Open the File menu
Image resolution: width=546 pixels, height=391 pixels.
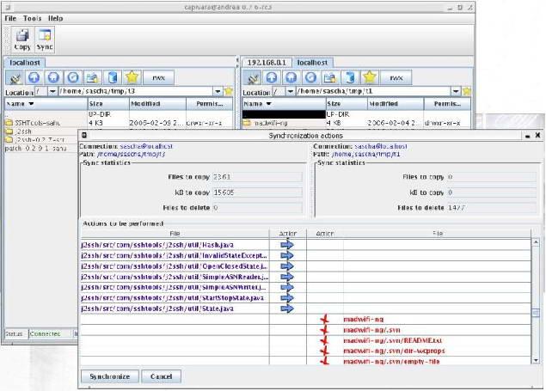coord(10,18)
